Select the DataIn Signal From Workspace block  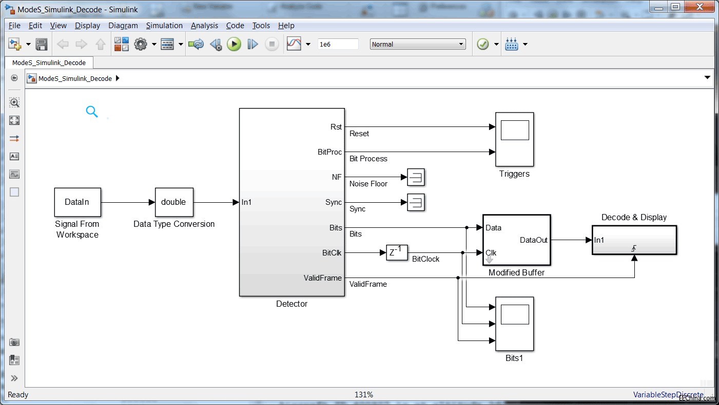77,202
